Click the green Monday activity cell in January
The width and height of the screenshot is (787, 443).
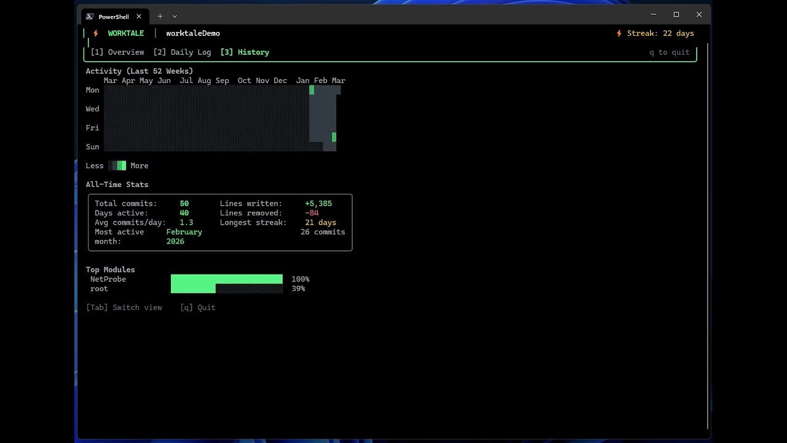(312, 90)
